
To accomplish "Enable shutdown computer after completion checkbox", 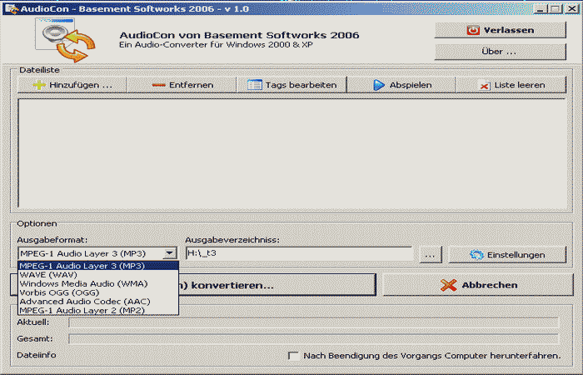I will coord(293,356).
